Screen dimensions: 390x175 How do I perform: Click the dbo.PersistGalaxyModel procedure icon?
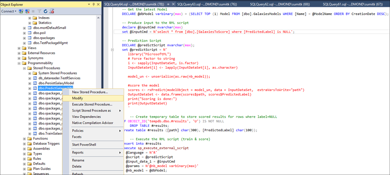tap(35, 83)
